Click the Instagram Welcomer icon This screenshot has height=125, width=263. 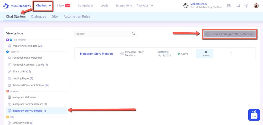coord(10,97)
